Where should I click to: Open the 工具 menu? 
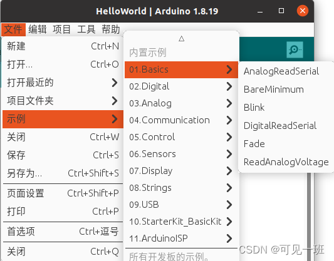[86, 29]
